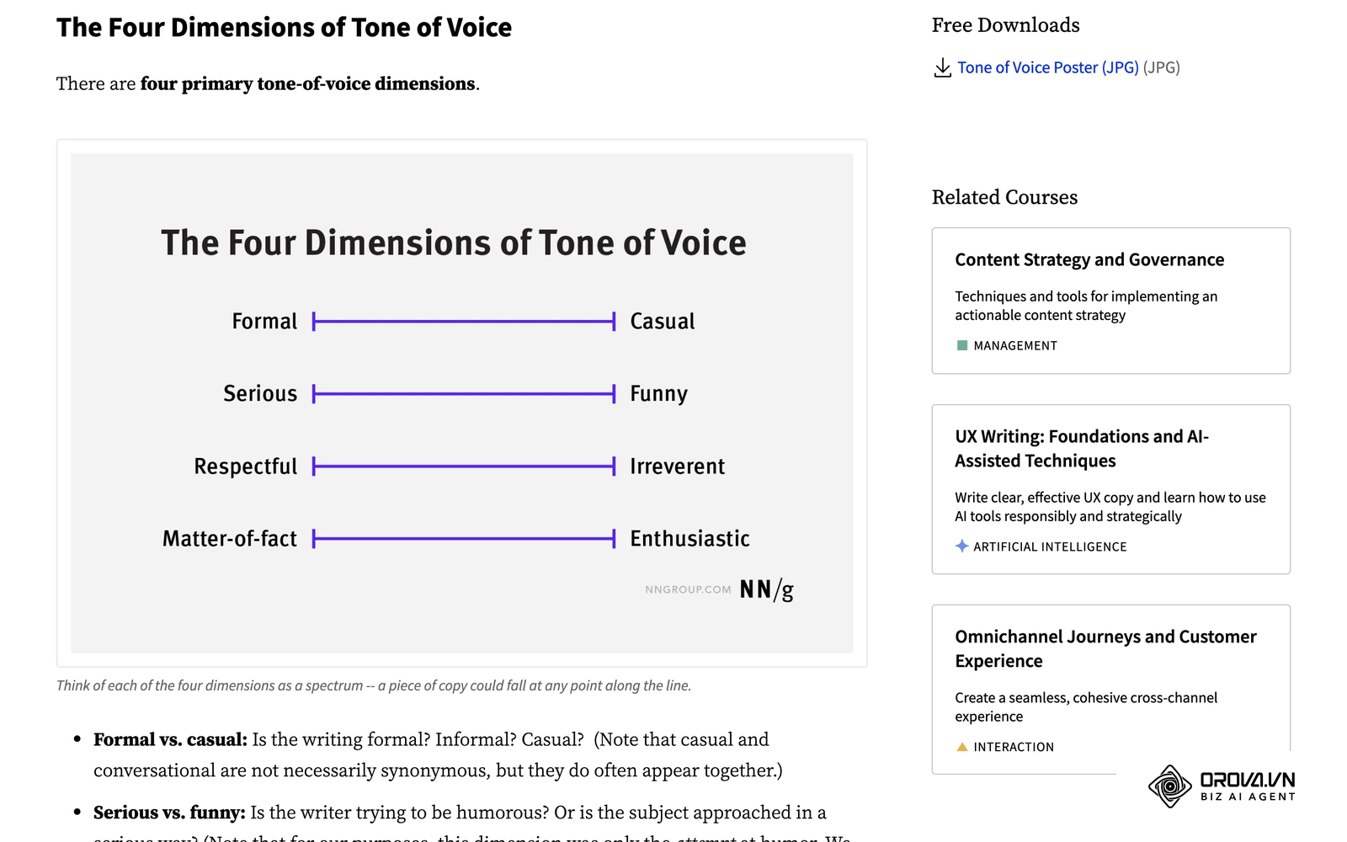The image size is (1347, 842).
Task: Click the yellow Interaction triangle icon
Action: point(961,747)
